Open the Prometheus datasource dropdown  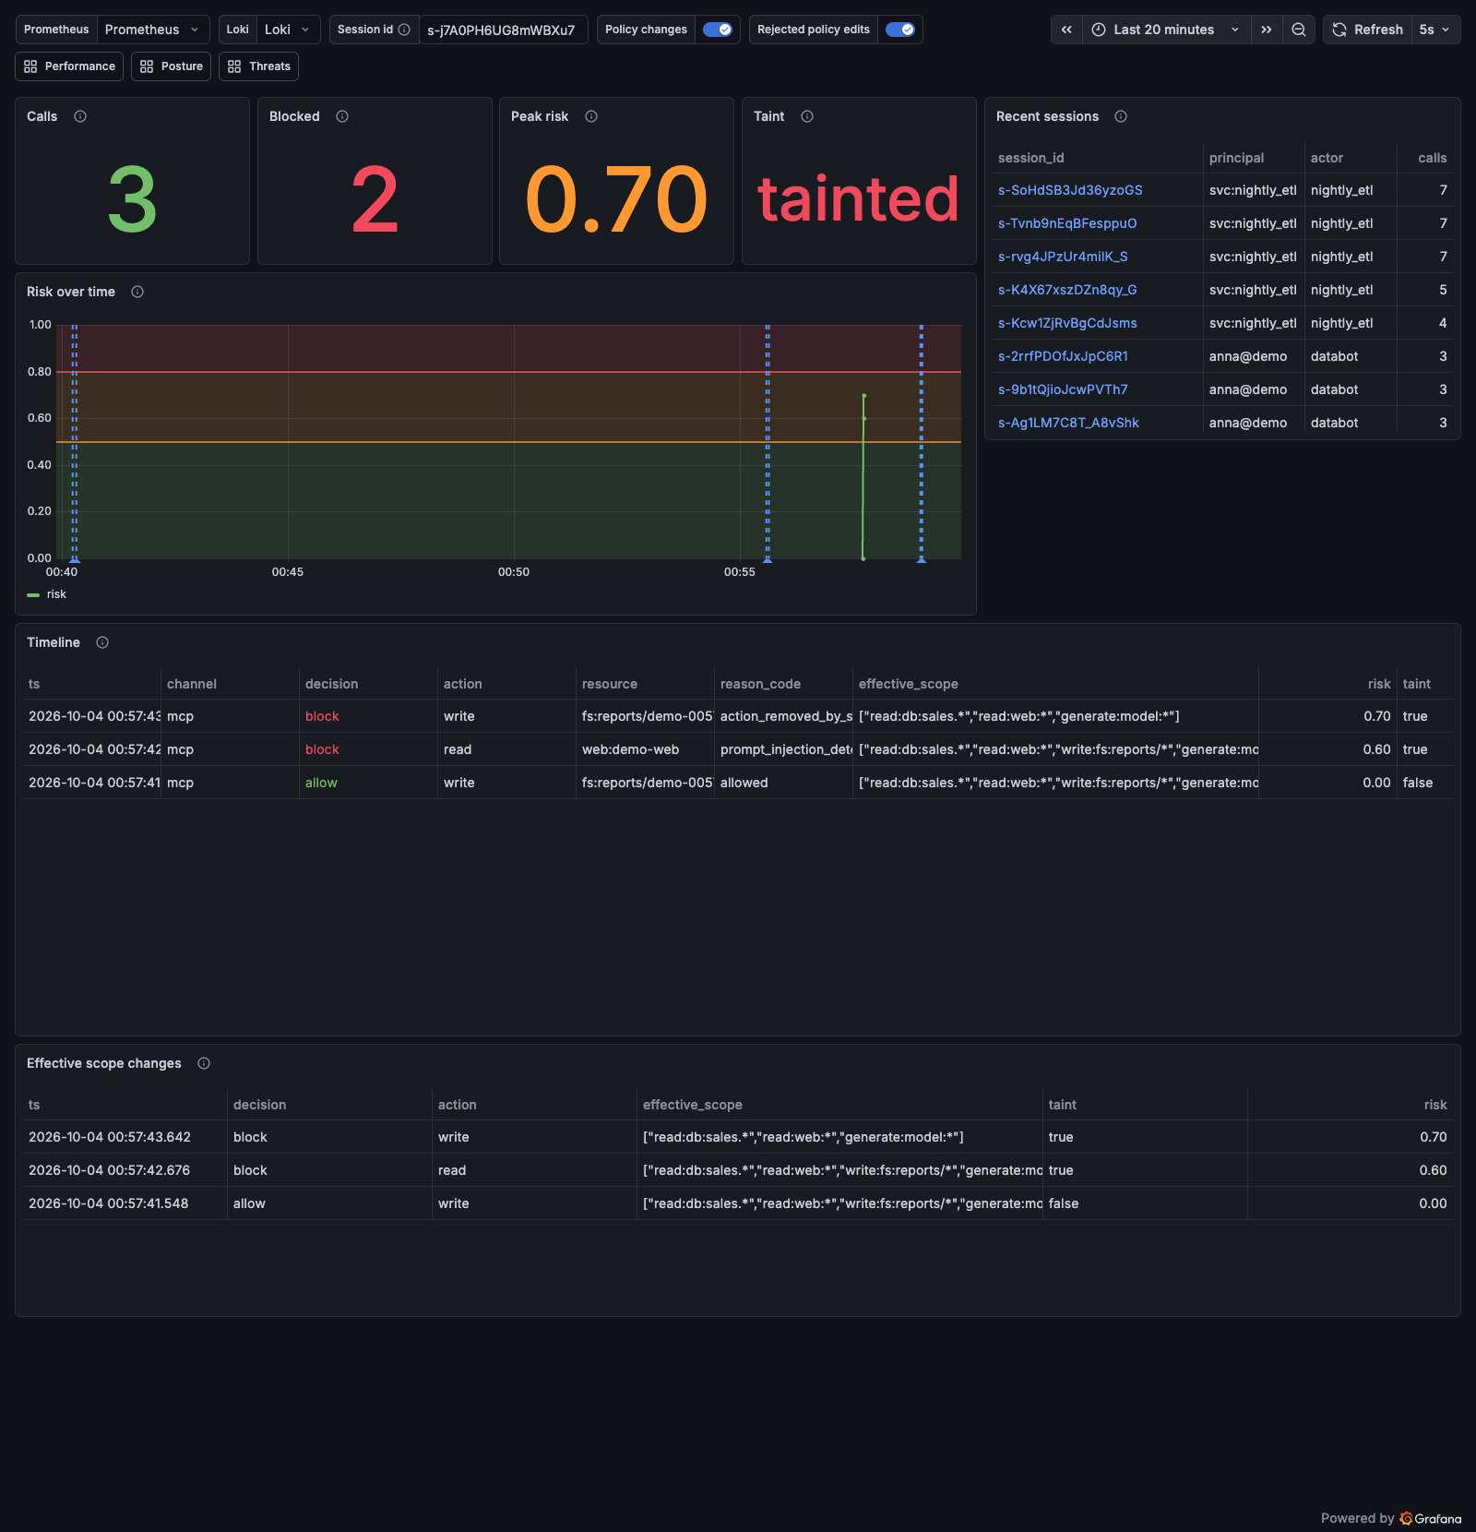pos(153,30)
